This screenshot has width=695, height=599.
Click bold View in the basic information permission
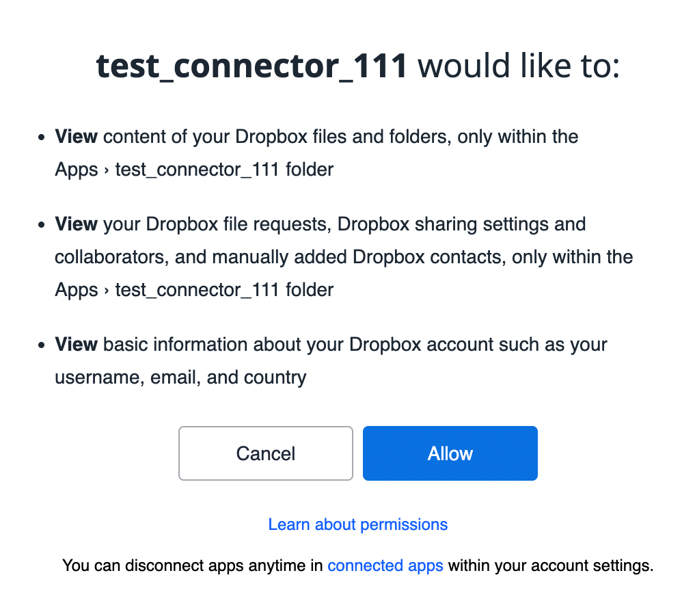click(77, 344)
